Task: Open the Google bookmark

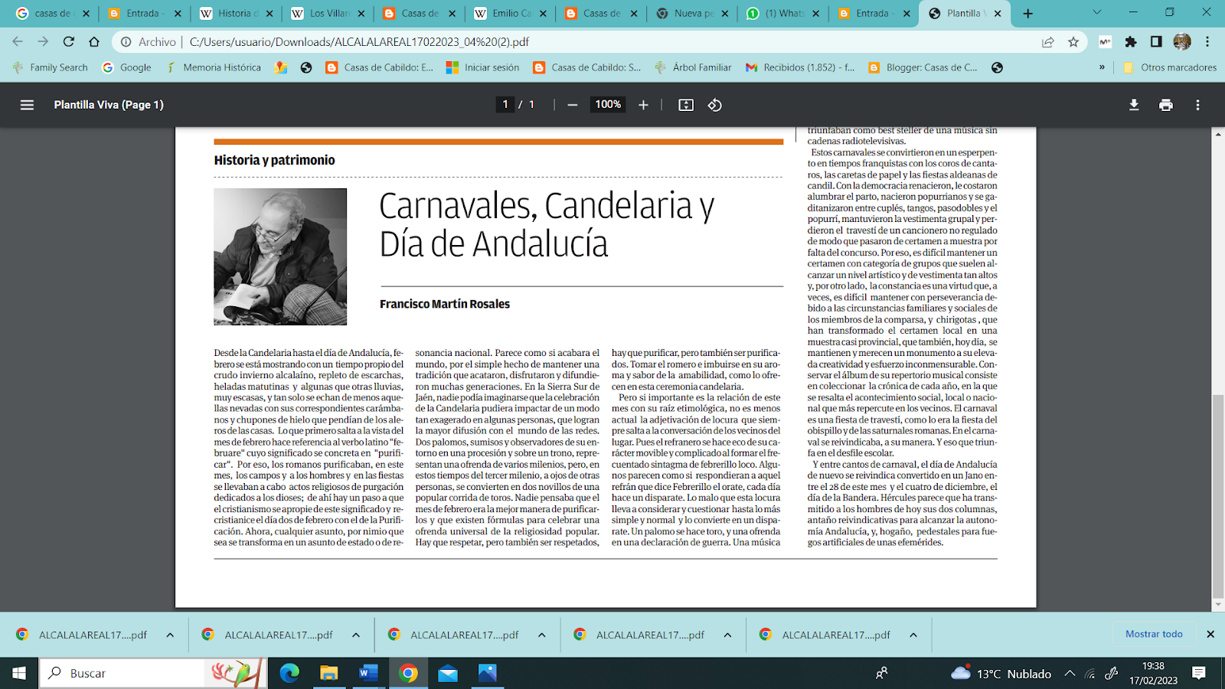Action: coord(127,67)
